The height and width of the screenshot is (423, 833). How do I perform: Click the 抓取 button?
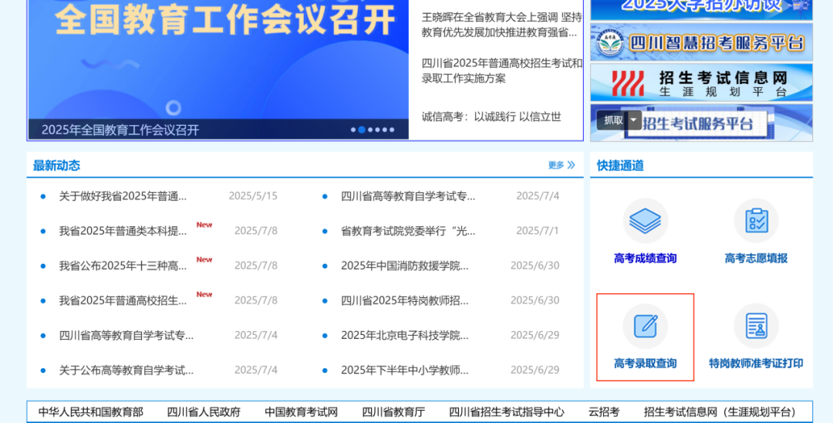[613, 120]
